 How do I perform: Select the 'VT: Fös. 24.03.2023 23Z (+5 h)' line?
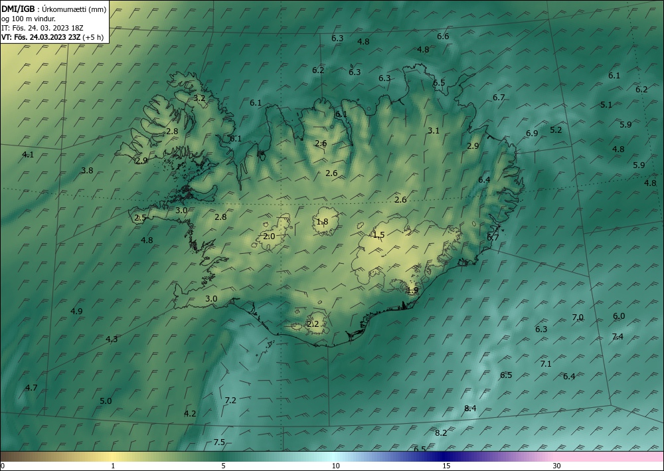point(52,37)
